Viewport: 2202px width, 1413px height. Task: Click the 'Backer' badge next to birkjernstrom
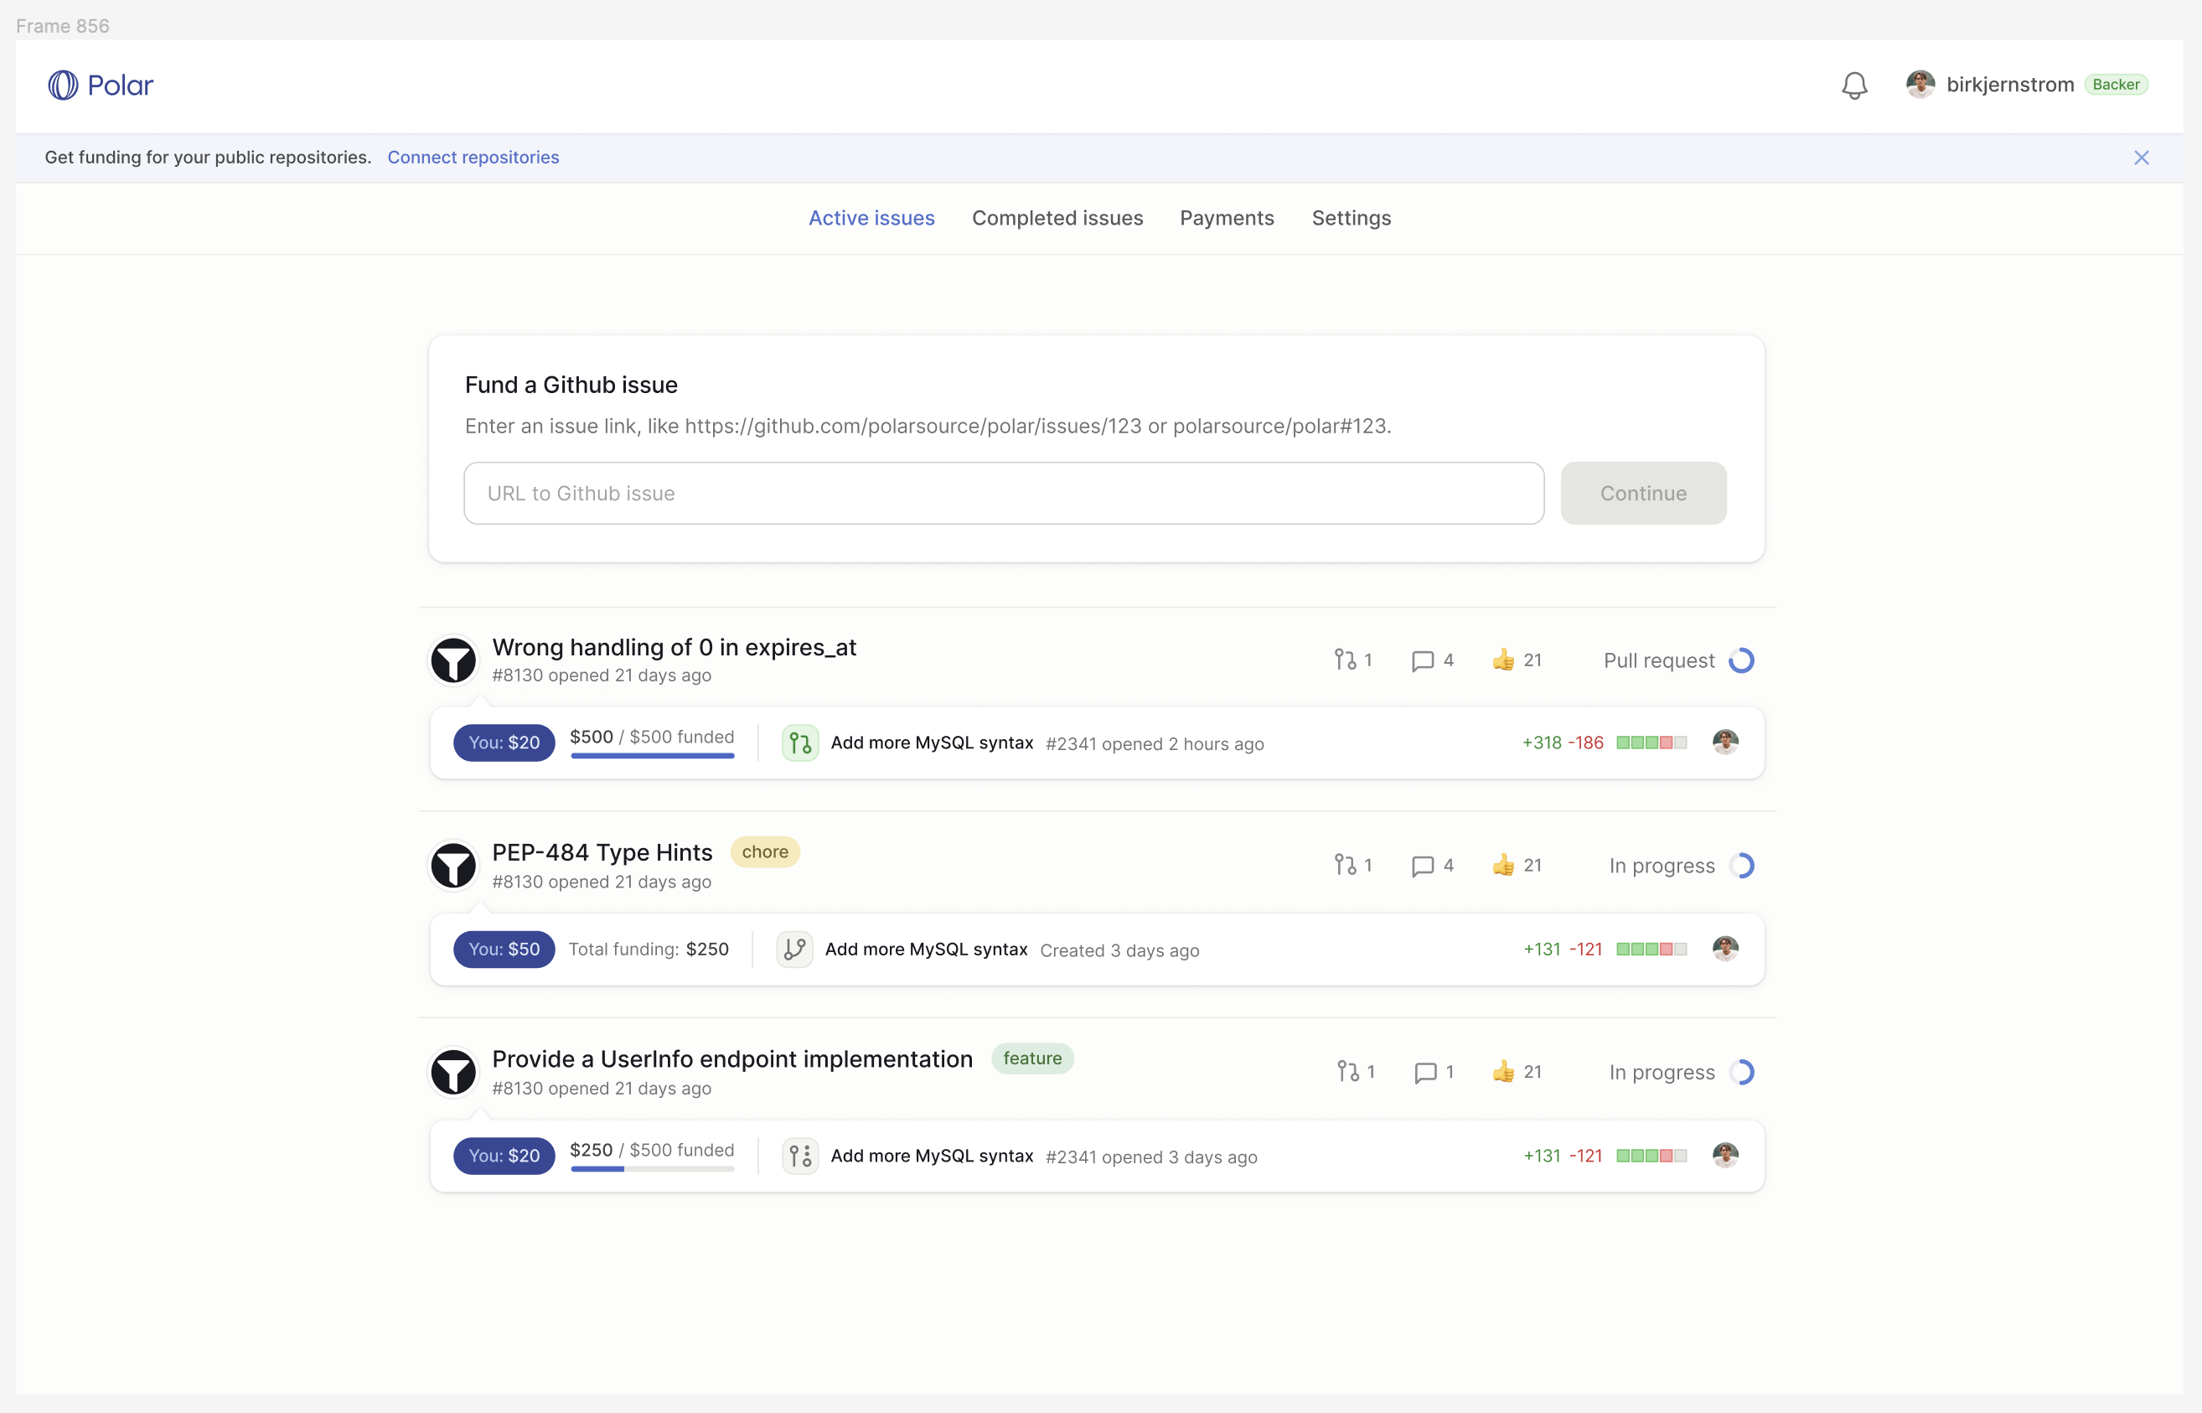point(2117,84)
